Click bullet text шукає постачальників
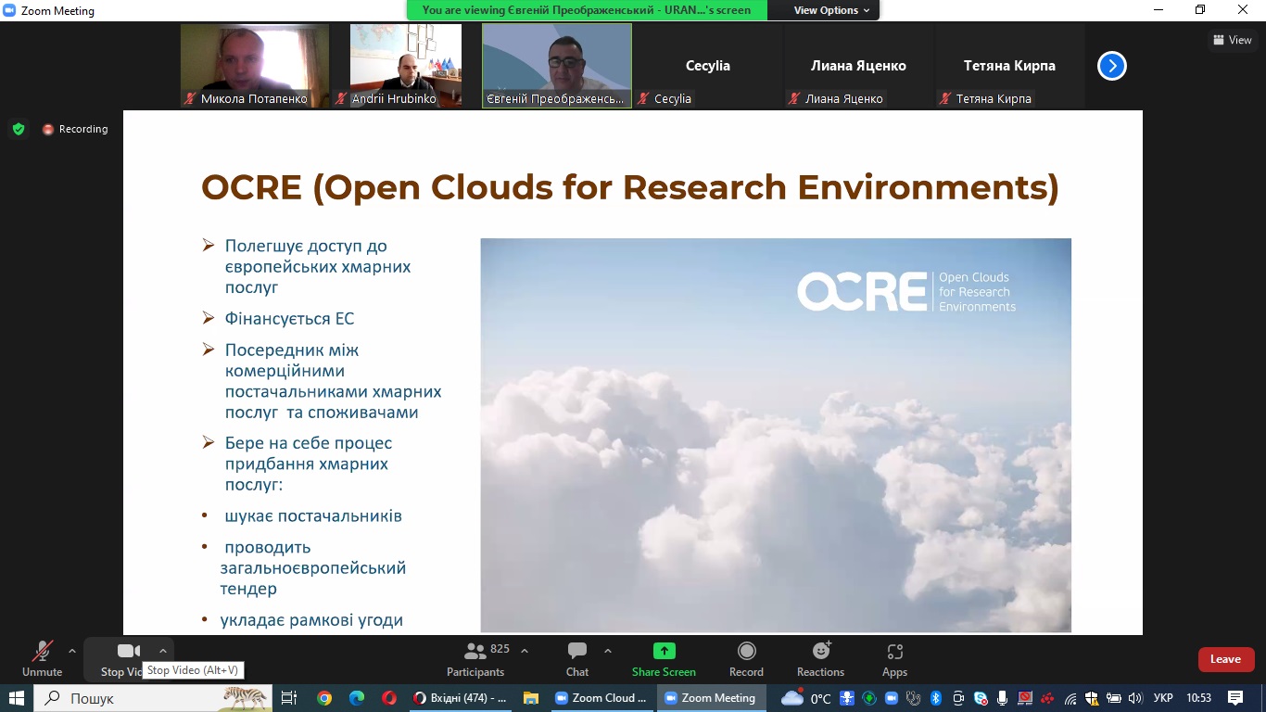Viewport: 1266px width, 712px height. (x=313, y=515)
